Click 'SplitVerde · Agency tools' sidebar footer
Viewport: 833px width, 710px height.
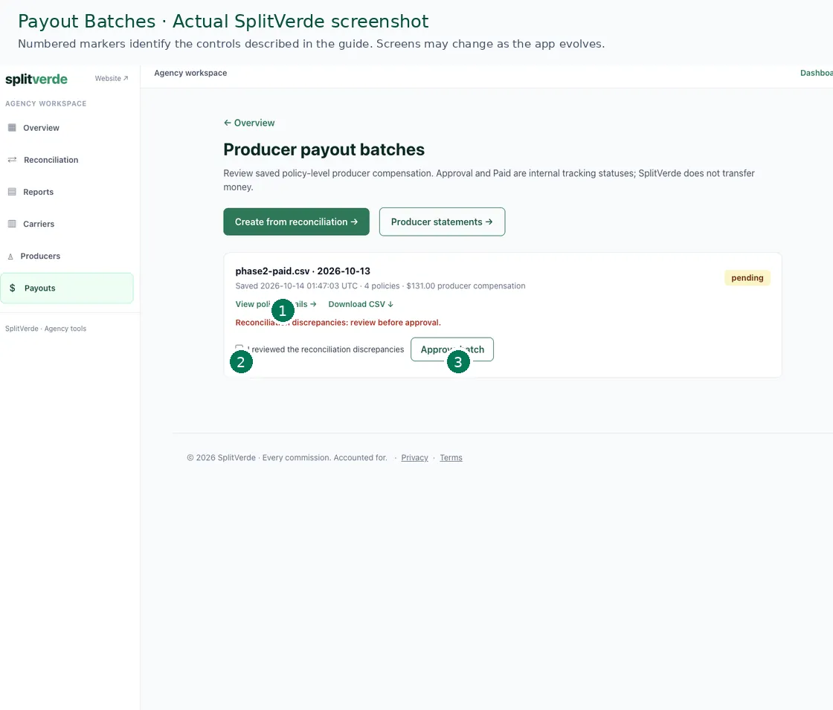point(45,329)
